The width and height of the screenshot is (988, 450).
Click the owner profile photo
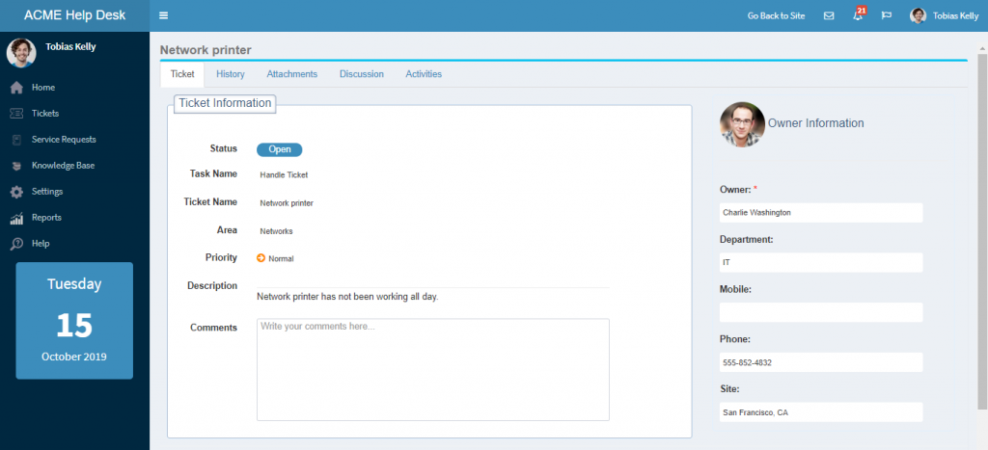[x=742, y=124]
